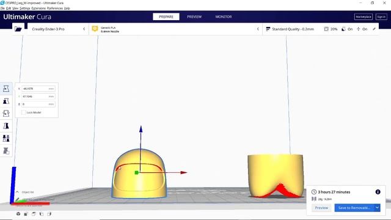391x220 pixels.
Task: Click the X position input field
Action: (x=38, y=89)
